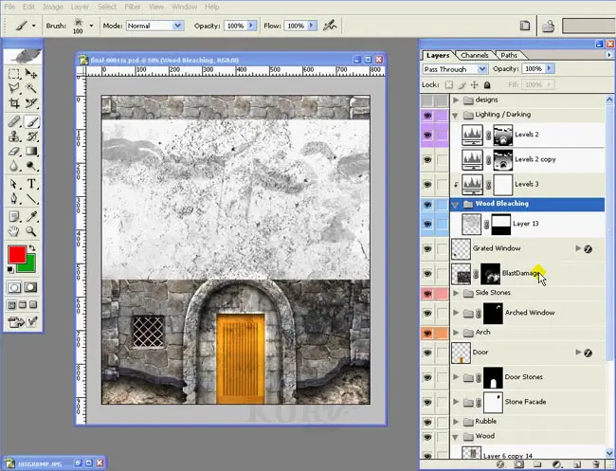Screen dimensions: 616x471
Task: Select the Eraser tool
Action: [14, 152]
